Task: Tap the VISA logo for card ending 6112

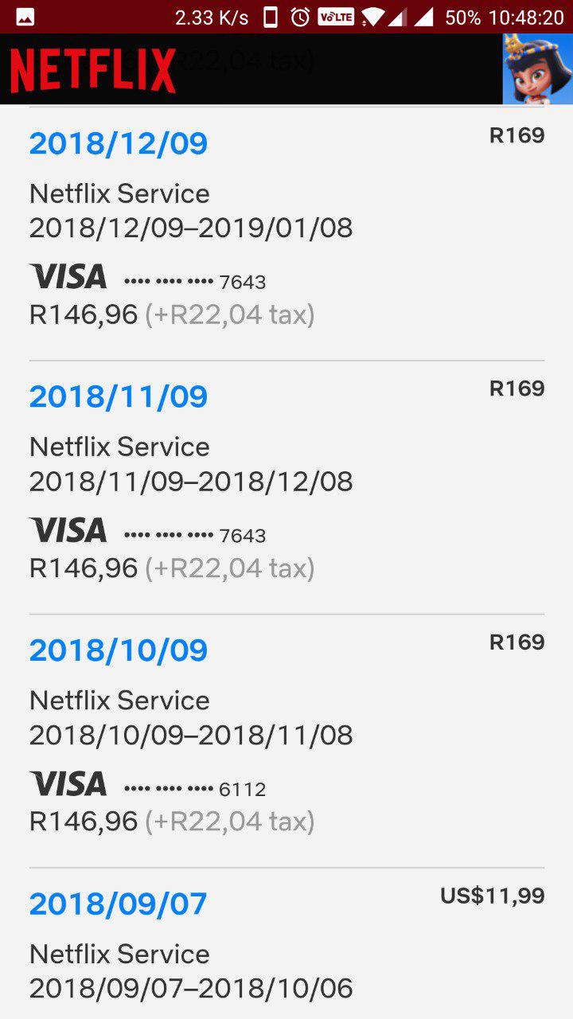Action: tap(68, 784)
